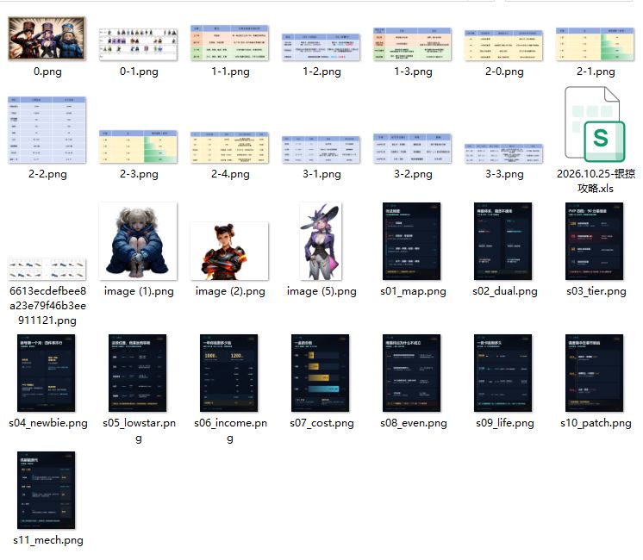Image resolution: width=643 pixels, height=560 pixels.
Task: Click the file name label "s07_cost.png"
Action: click(321, 423)
